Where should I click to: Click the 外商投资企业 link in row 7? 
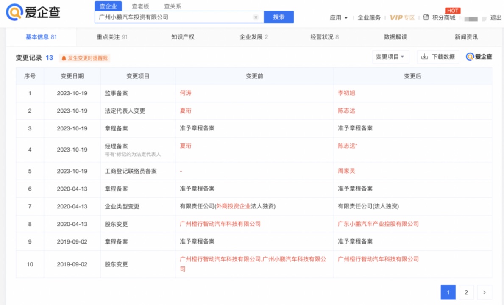tap(234, 206)
